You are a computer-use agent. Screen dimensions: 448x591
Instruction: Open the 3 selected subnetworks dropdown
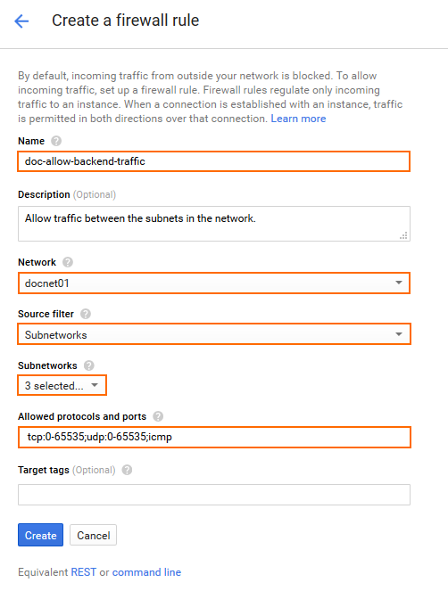62,385
